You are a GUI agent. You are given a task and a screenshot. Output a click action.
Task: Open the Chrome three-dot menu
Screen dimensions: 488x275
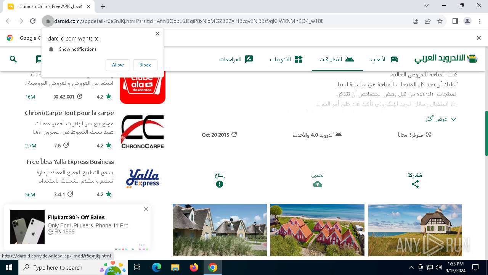480,21
